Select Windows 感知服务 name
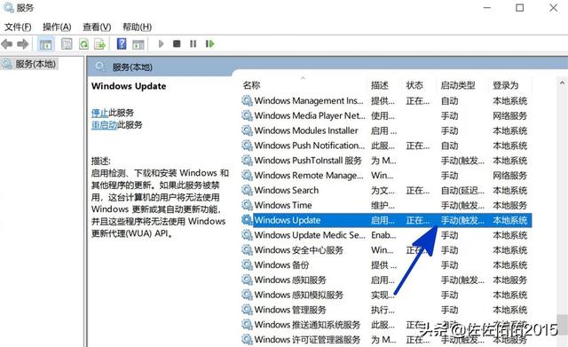Viewport: 568px width, 347px height. pos(290,280)
